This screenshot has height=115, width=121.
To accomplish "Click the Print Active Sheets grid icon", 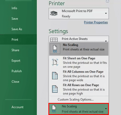I will click(x=54, y=40).
